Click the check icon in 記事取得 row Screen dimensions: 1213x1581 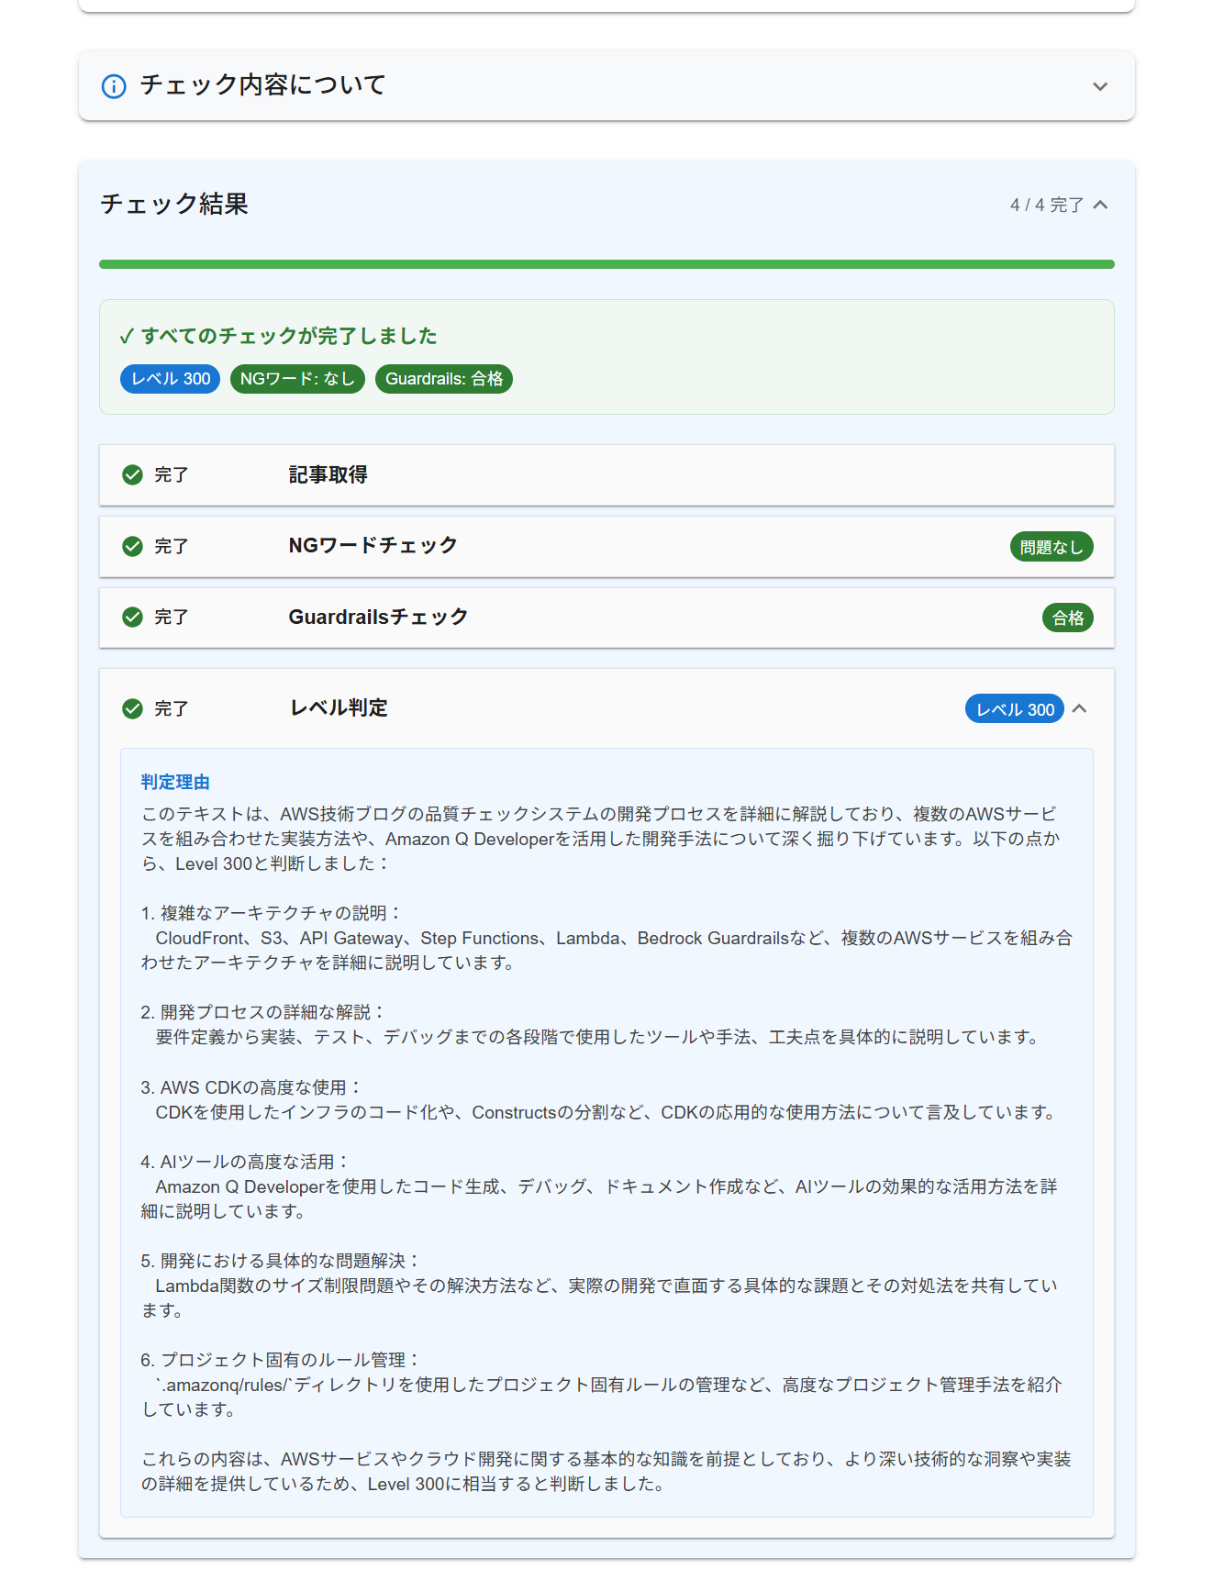[x=133, y=474]
